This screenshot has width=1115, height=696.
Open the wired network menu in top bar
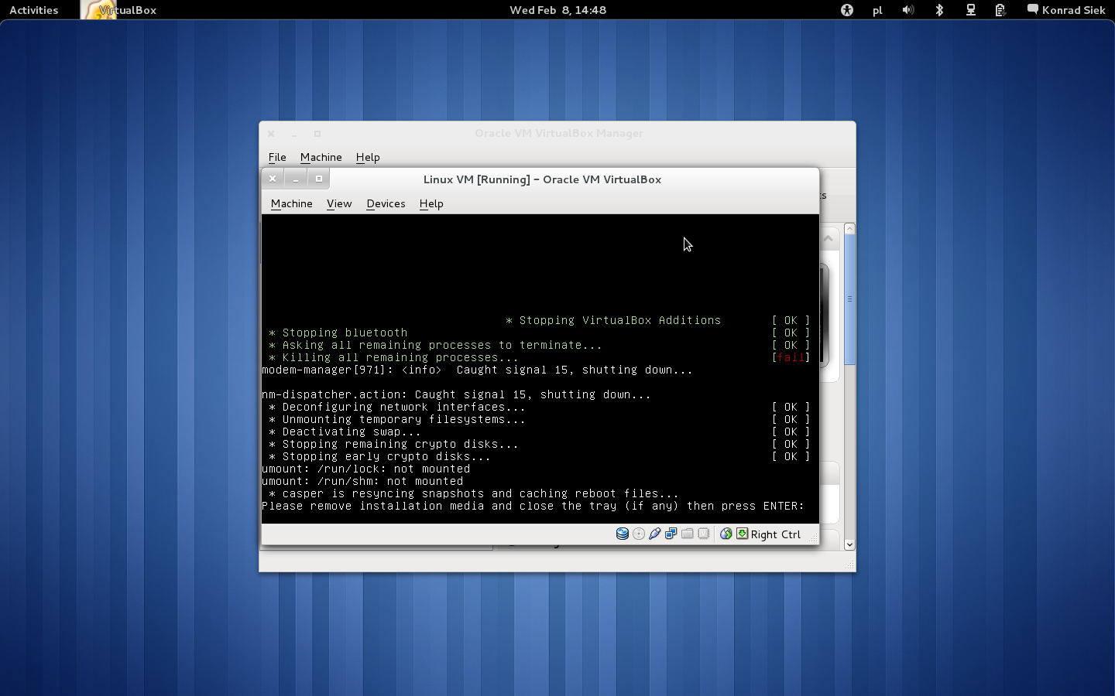point(970,10)
